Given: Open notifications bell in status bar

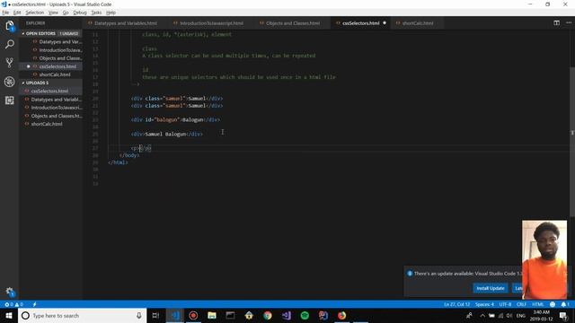Looking at the screenshot, I should (x=565, y=304).
